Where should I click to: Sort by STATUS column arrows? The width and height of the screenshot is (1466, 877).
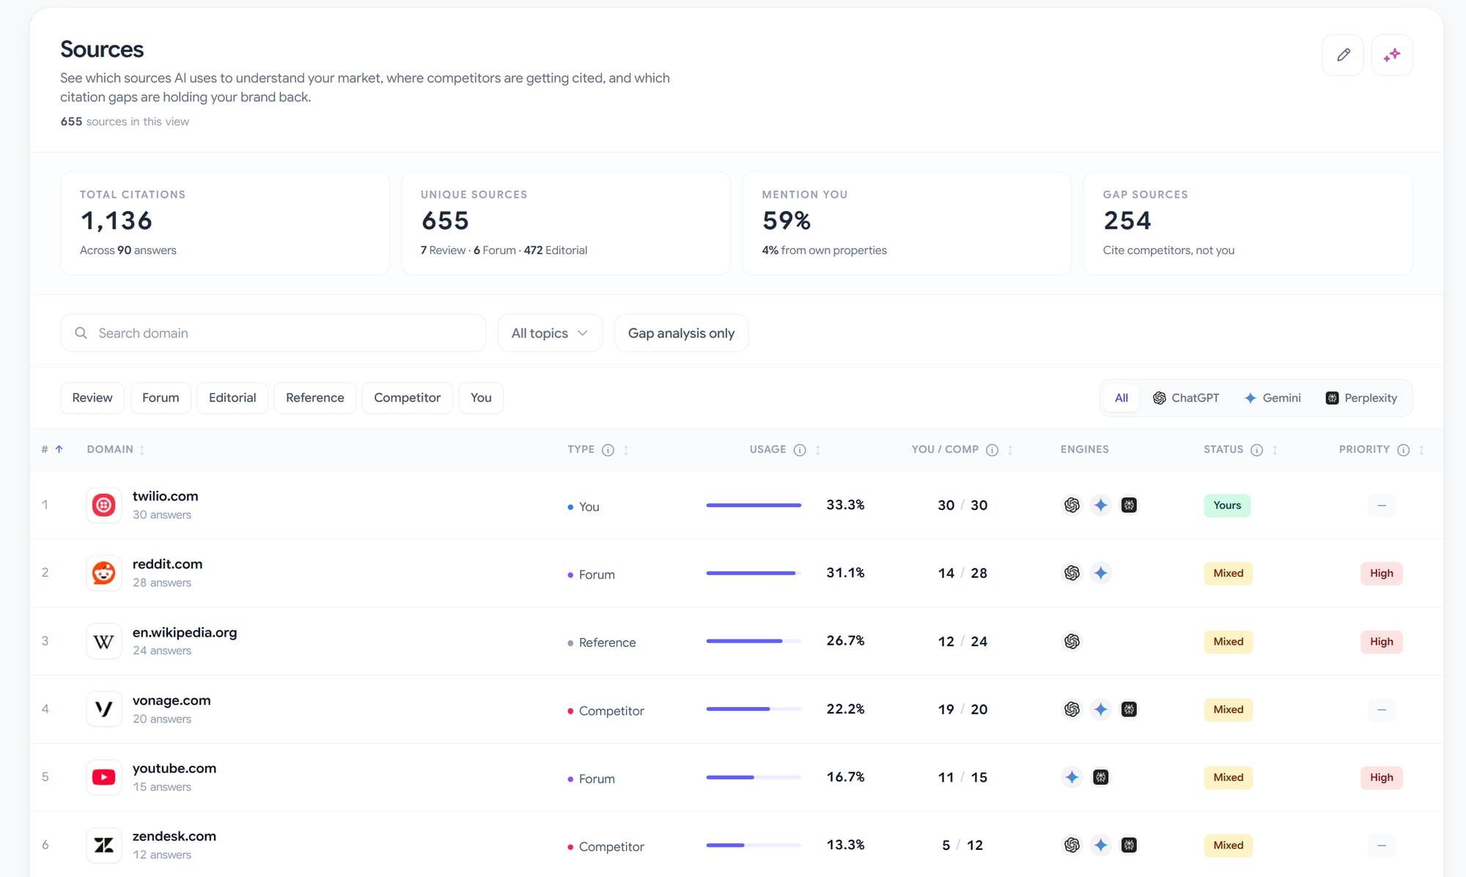[1275, 450]
